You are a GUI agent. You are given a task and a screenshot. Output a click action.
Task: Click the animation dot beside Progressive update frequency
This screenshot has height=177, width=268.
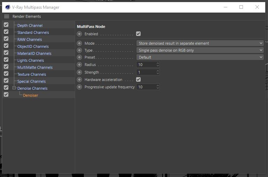79,87
